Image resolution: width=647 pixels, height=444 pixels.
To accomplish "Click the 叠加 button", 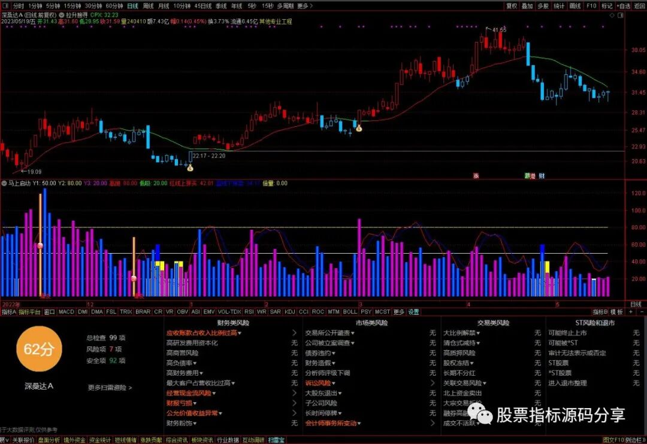I will click(x=527, y=6).
